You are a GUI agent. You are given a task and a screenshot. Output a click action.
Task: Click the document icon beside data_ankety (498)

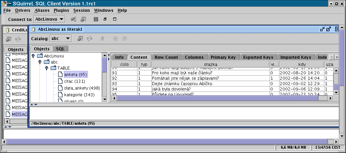pyautogui.click(x=60, y=88)
